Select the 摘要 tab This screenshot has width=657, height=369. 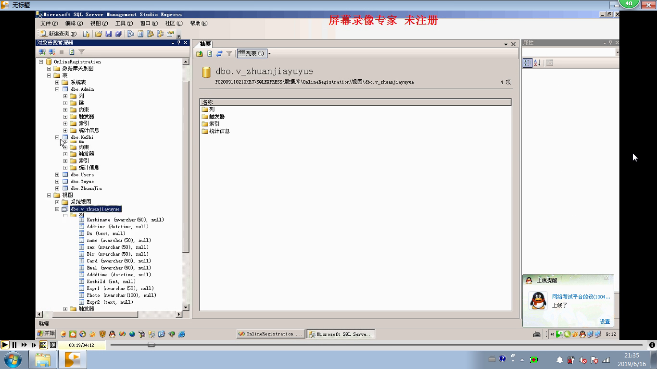tap(206, 44)
